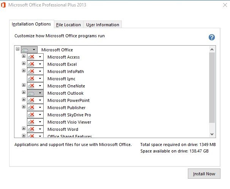
Task: Click the not-available icon beside Microsoft PowerPoint
Action: pos(31,100)
